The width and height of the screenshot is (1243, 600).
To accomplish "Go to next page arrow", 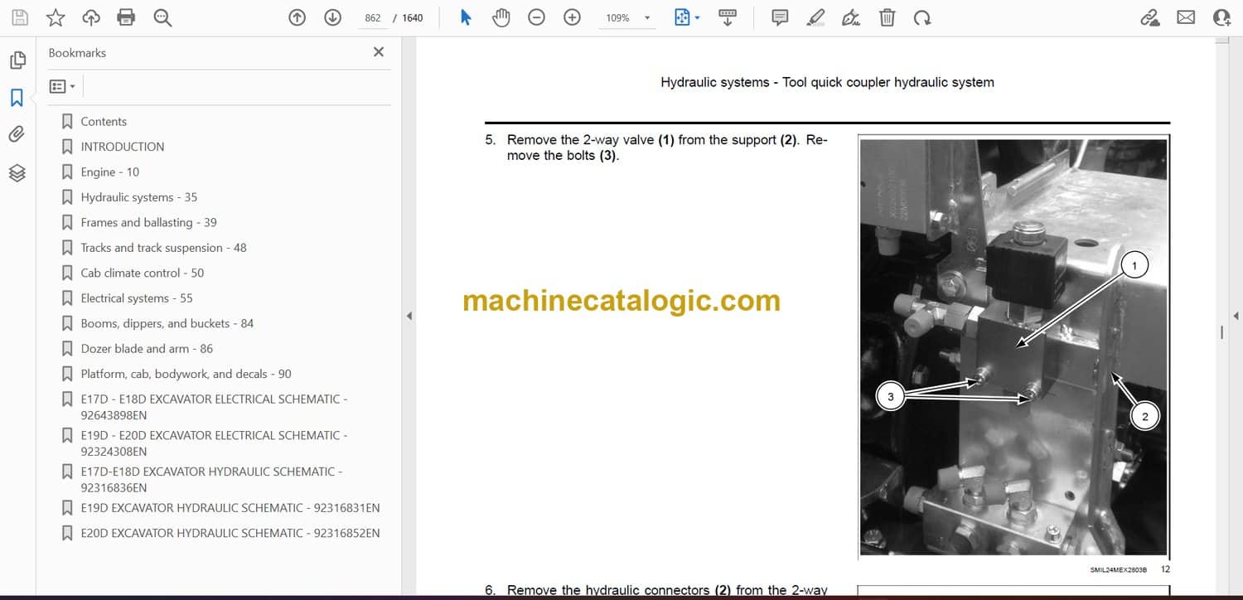I will pos(332,17).
